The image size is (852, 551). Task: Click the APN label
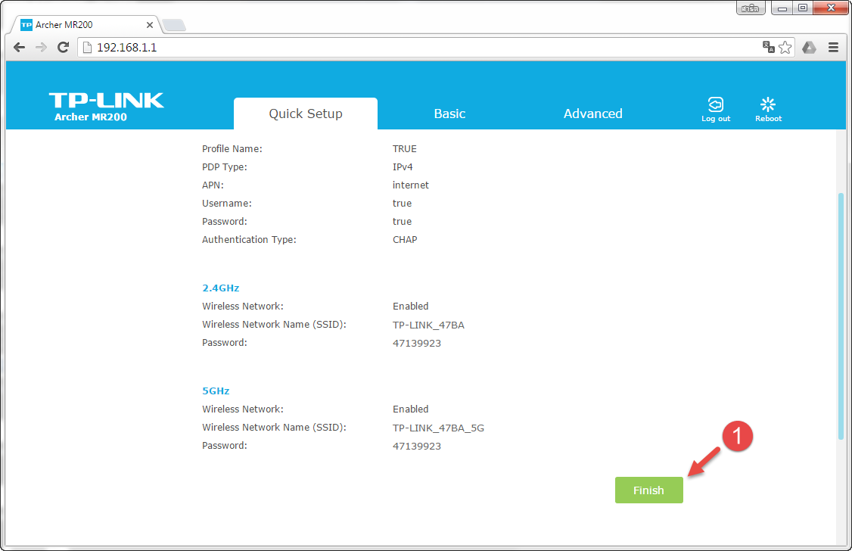pos(213,185)
